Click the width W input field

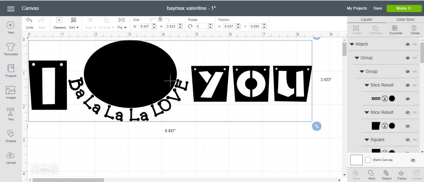point(145,26)
